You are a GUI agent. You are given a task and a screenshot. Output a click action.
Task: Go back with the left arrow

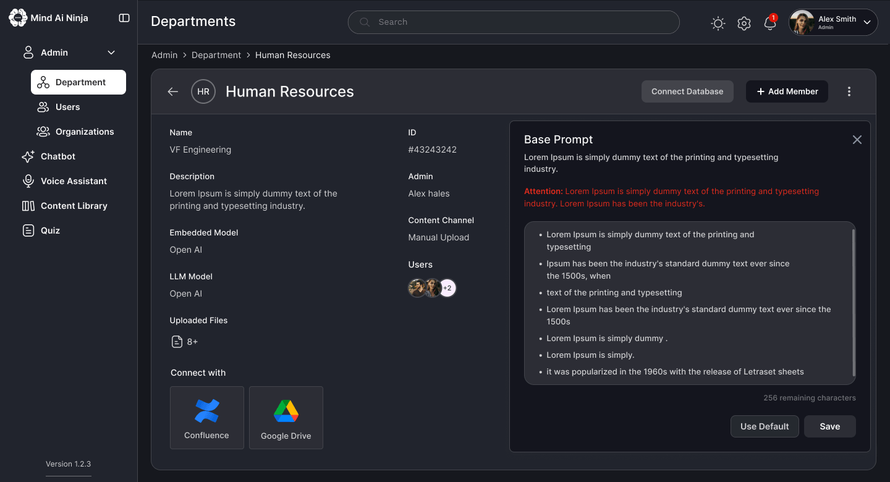point(173,91)
